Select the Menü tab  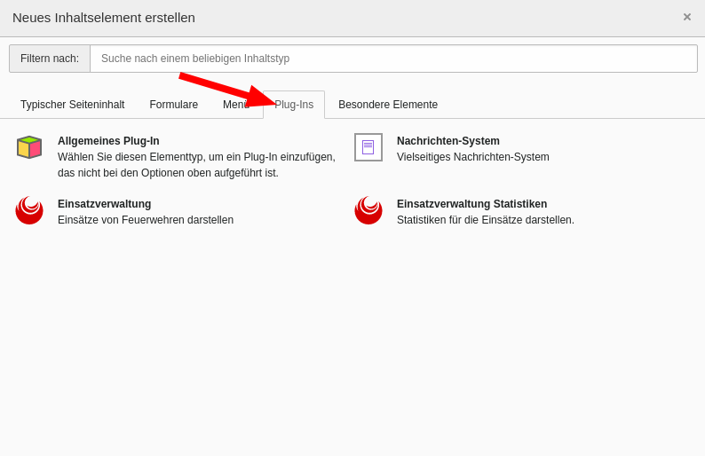[x=236, y=105]
